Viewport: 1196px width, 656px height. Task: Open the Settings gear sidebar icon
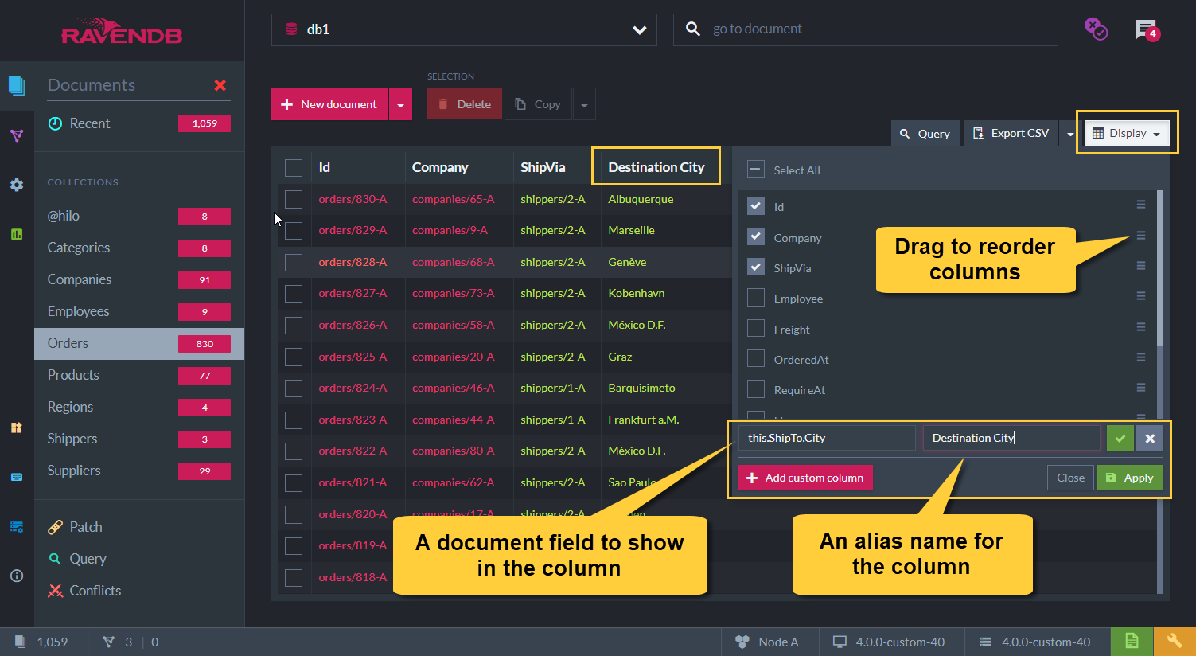pyautogui.click(x=17, y=185)
